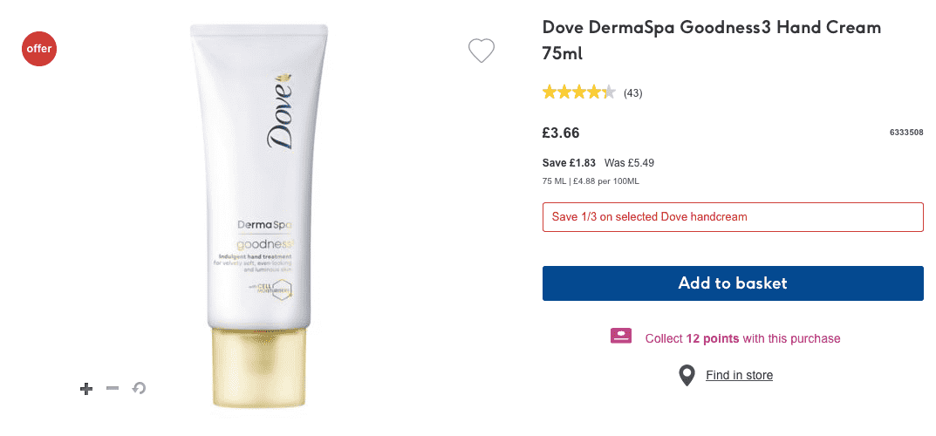Click the £4.88 per 100ML unit price
The image size is (936, 436).
[606, 181]
